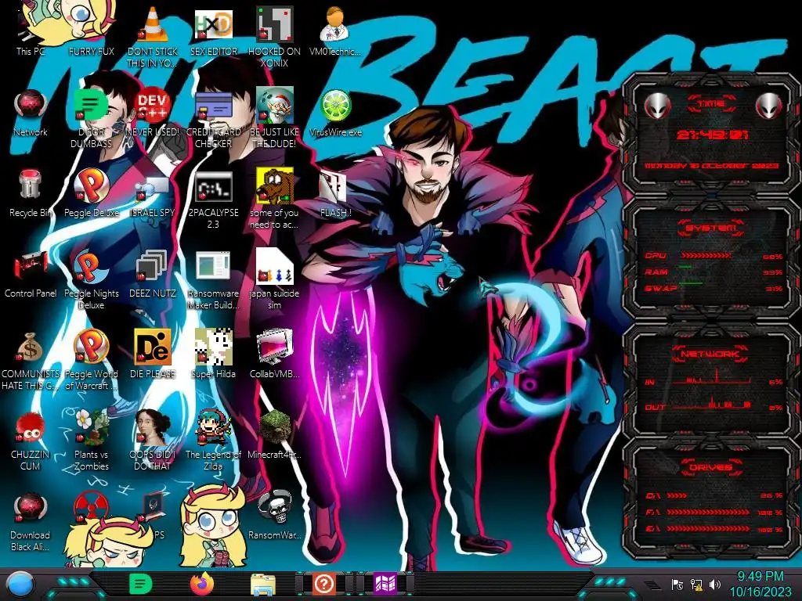Click the 21:49 digital clock readout
The height and width of the screenshot is (601, 802).
tap(712, 135)
